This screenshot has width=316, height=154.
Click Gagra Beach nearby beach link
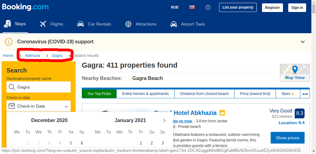pos(148,78)
